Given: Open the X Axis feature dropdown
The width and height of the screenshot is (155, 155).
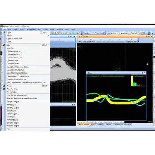Looking at the screenshot, I should pyautogui.click(x=119, y=33).
